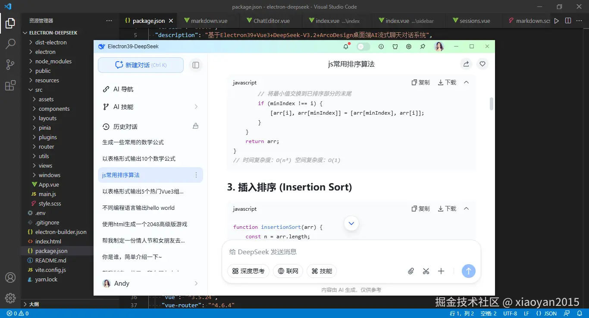Attach a file with the paperclip icon
The width and height of the screenshot is (589, 318).
pos(410,271)
